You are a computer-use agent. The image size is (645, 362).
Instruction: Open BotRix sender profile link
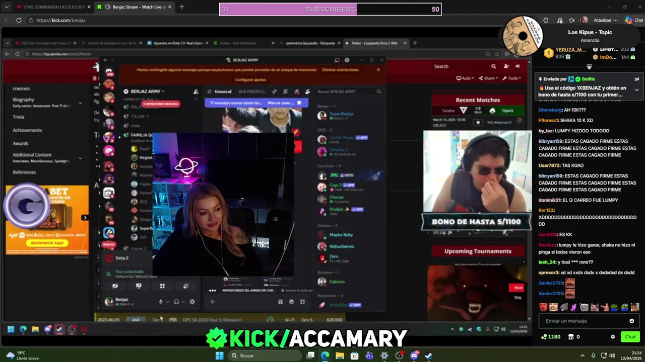[589, 79]
